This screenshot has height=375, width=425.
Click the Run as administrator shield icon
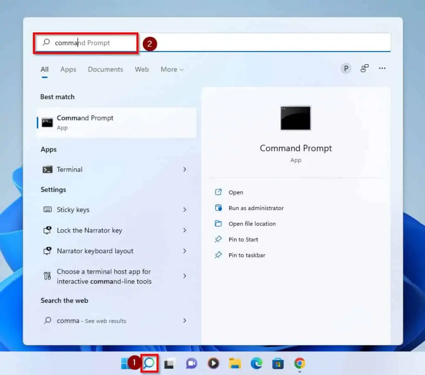pyautogui.click(x=218, y=208)
